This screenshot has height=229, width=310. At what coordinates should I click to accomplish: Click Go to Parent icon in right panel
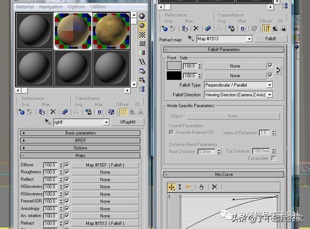click(x=275, y=29)
